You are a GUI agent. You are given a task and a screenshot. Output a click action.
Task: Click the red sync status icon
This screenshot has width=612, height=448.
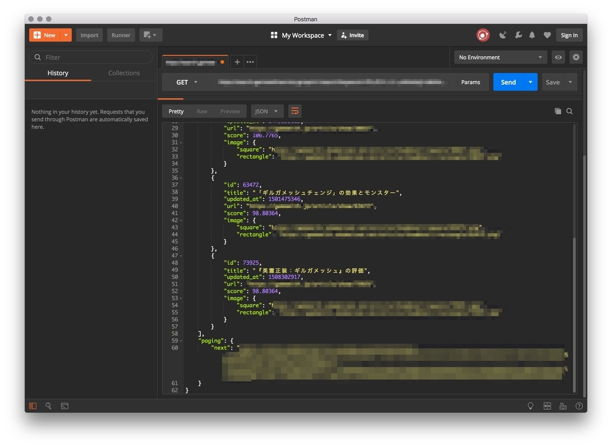click(x=483, y=35)
